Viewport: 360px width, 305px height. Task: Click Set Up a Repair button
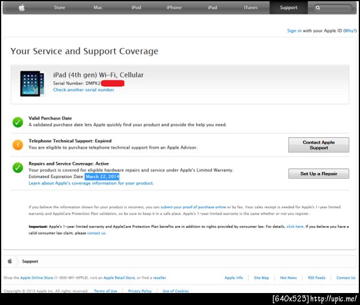[319, 174]
